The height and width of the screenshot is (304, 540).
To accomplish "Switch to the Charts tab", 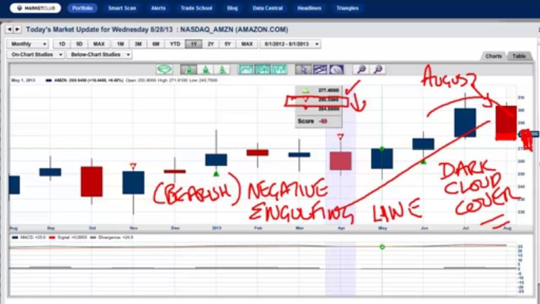I will pyautogui.click(x=494, y=56).
